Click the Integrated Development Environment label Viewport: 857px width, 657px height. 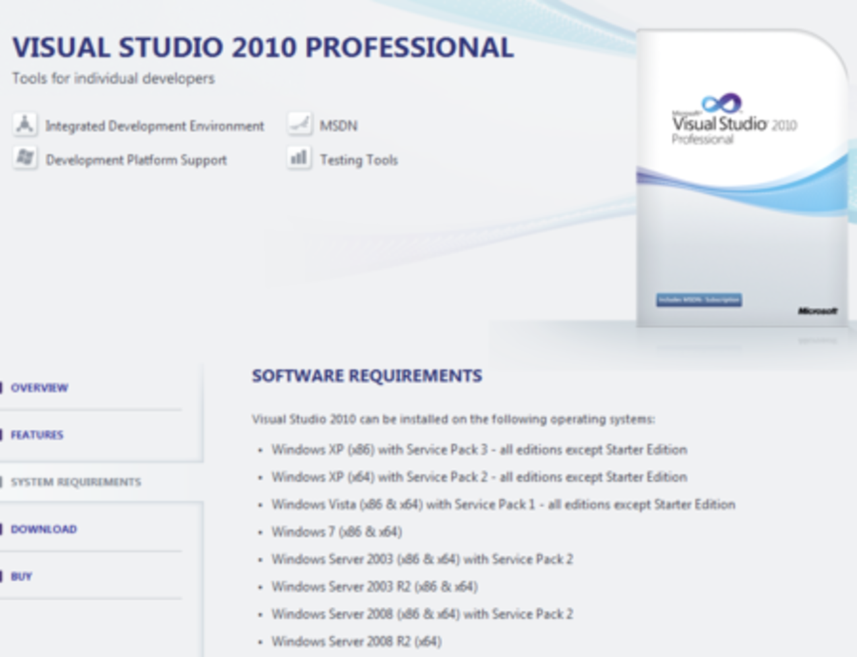click(x=155, y=126)
